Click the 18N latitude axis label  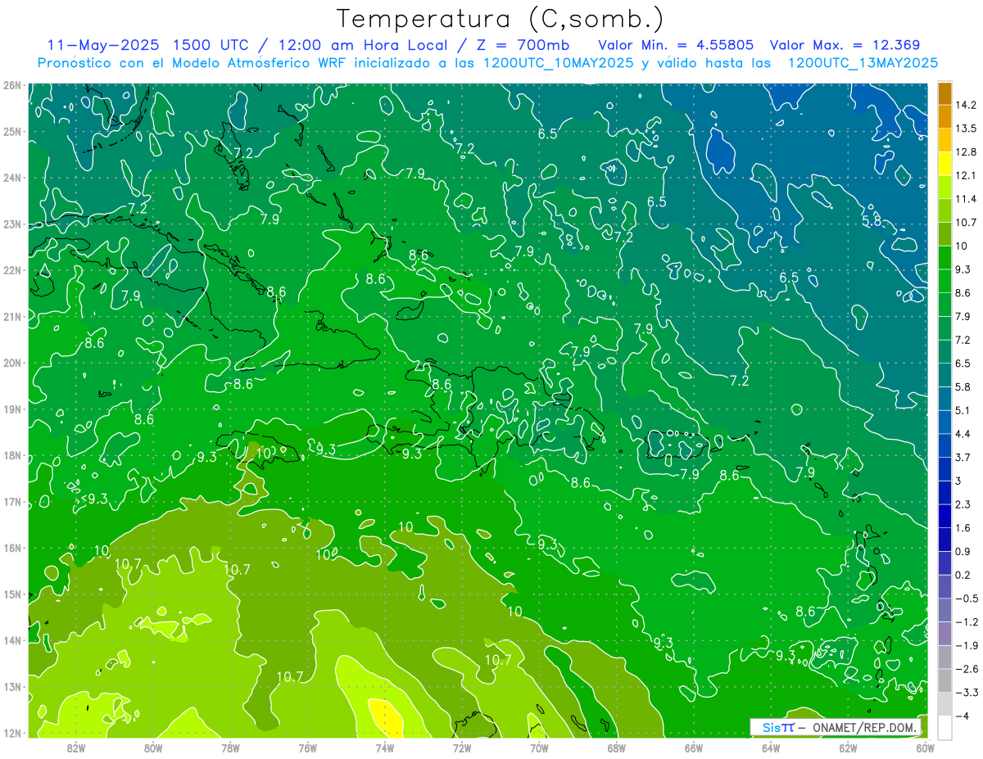11,455
